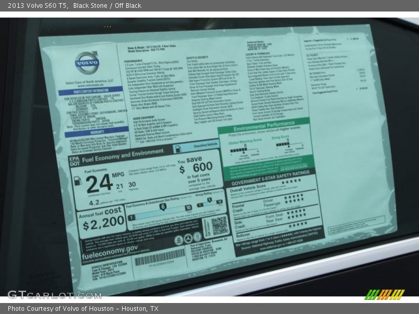Click the EPA DOT badge

pos(74,160)
